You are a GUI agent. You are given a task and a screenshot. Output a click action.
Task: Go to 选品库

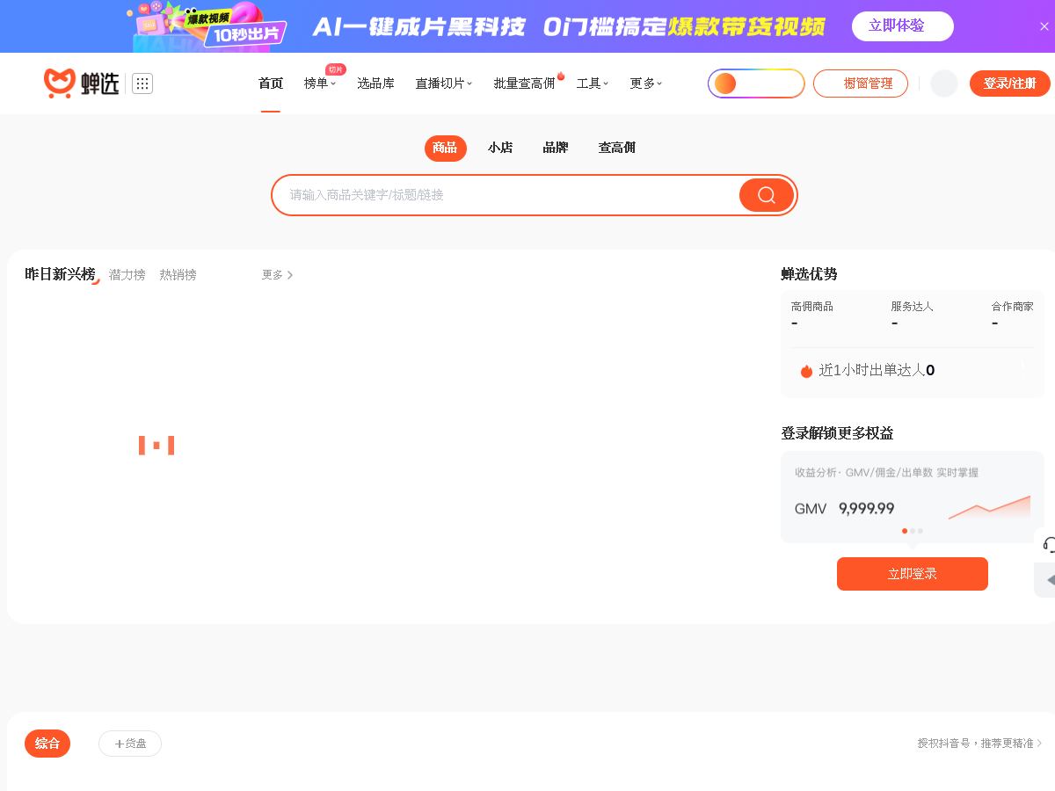point(375,83)
